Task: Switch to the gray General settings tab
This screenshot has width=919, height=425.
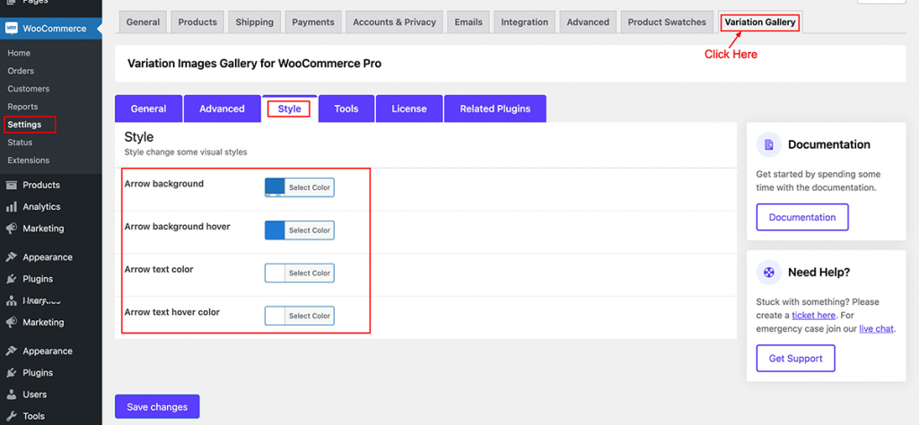Action: (x=143, y=22)
